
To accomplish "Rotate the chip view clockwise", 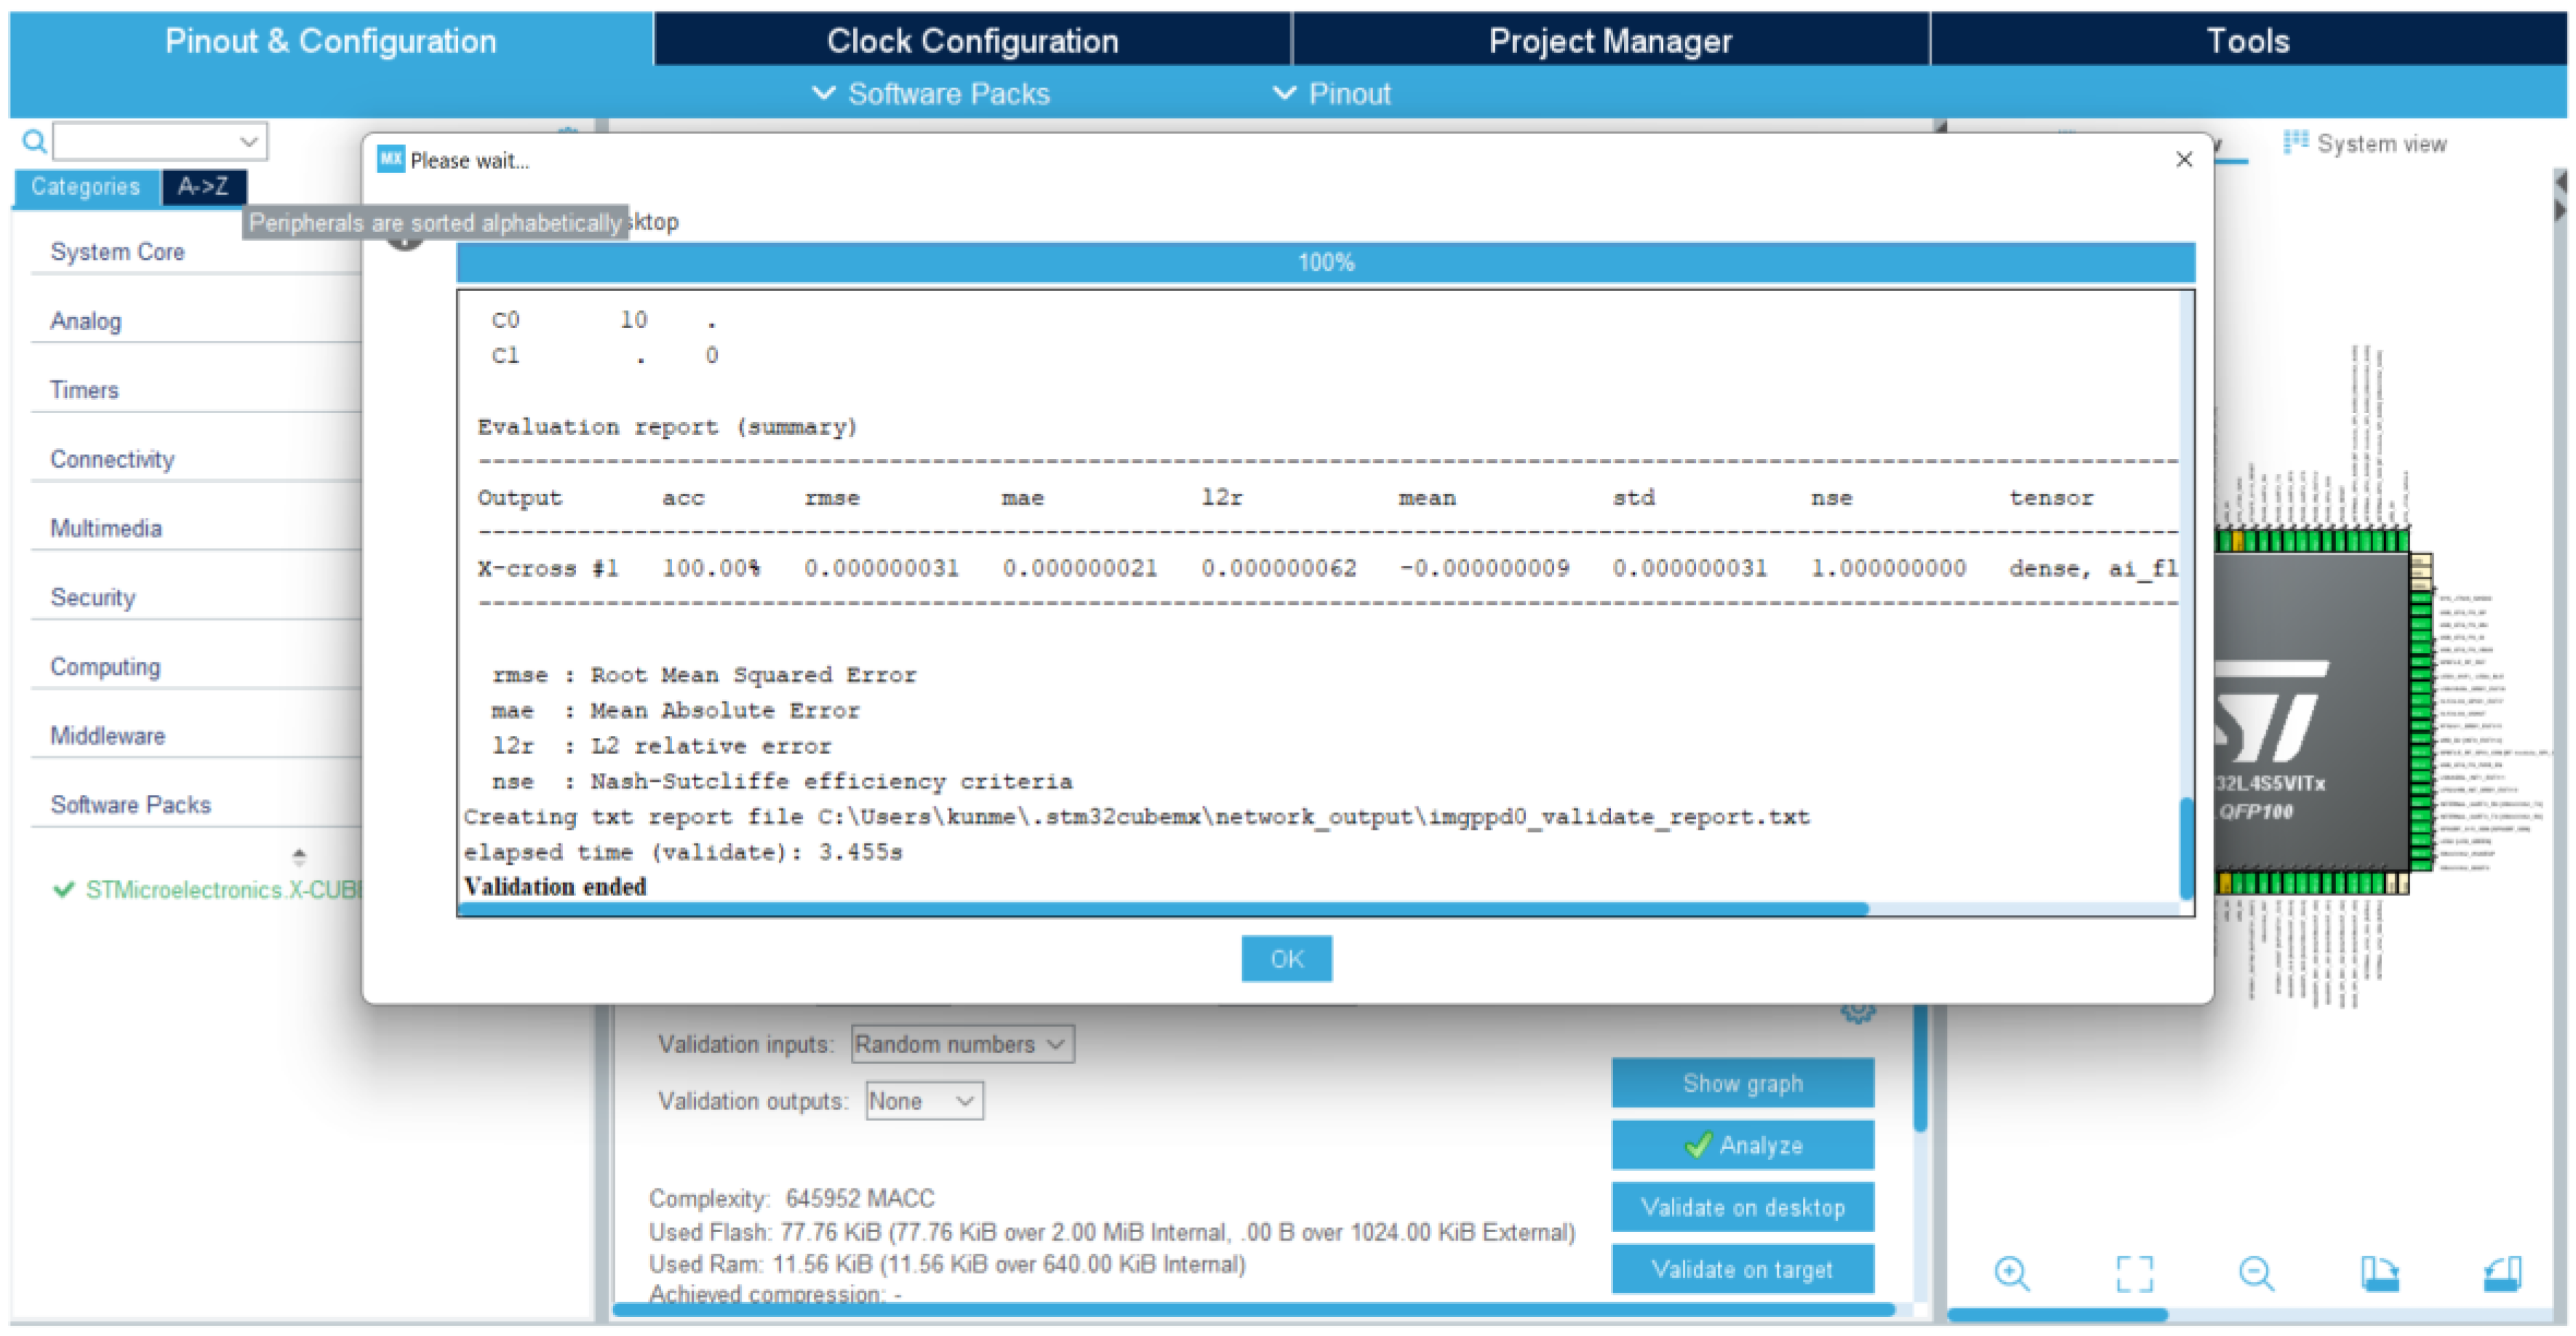I will 2379,1273.
